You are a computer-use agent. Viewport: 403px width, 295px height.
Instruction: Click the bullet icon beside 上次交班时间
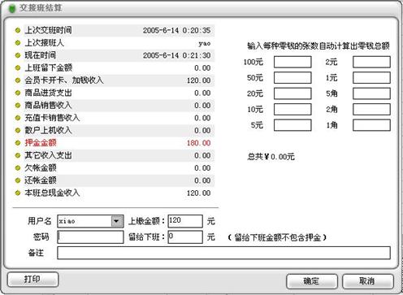point(18,30)
